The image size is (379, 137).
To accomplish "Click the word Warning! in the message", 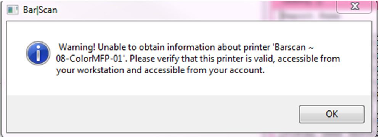I will (77, 47).
